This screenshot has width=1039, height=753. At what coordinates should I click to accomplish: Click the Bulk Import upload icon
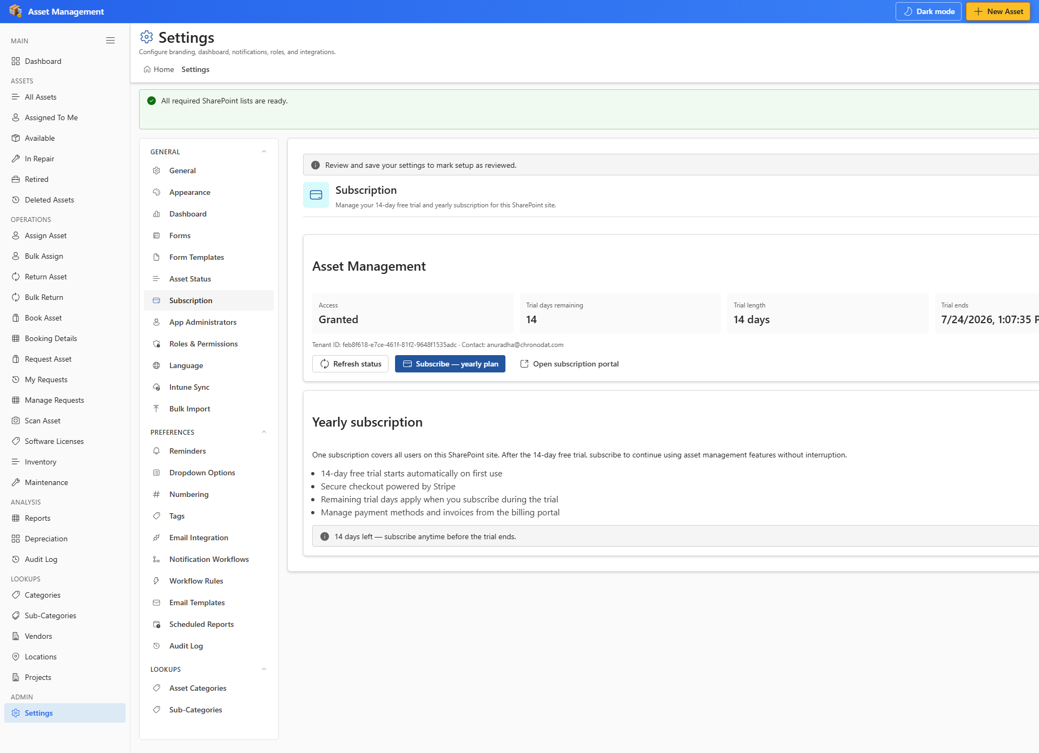coord(156,409)
